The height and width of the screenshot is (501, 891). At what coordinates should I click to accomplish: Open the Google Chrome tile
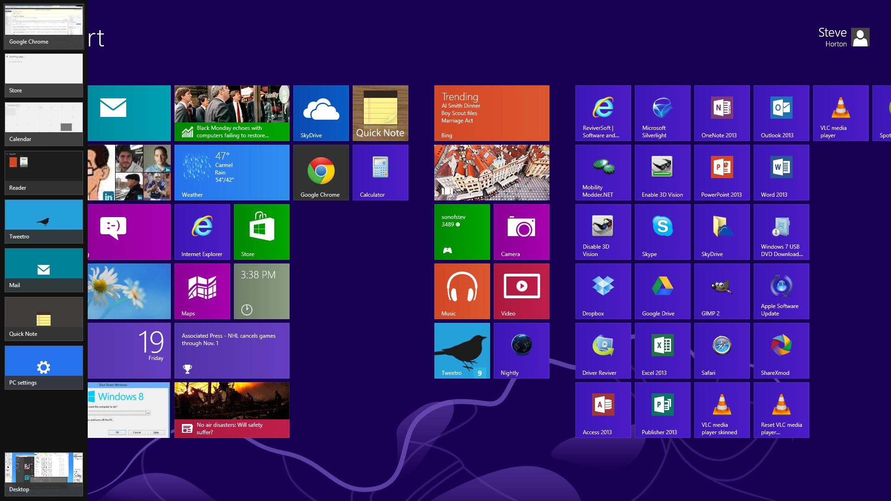[321, 173]
